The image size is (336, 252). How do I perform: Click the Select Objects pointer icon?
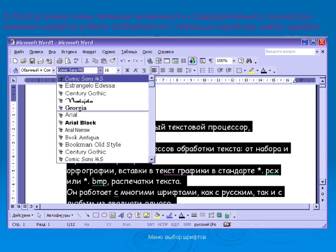tap(39, 215)
